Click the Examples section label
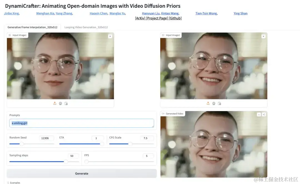The width and height of the screenshot is (300, 184). coord(15,183)
